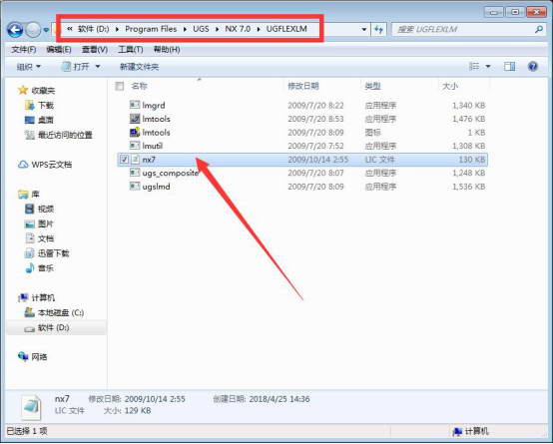Image resolution: width=553 pixels, height=444 pixels.
Task: Open the 工具(T) menu
Action: [x=130, y=49]
